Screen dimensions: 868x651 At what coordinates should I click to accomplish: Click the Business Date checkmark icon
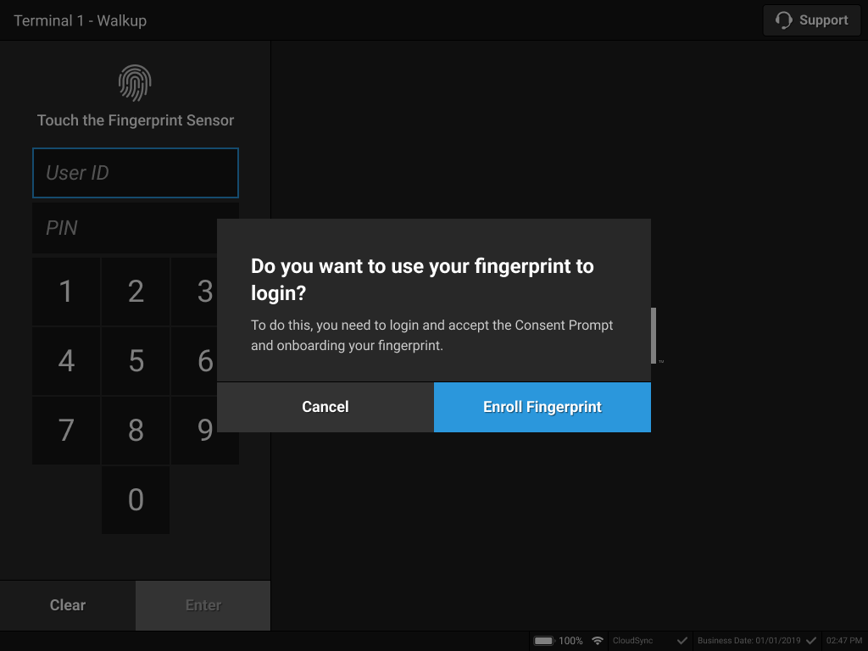(811, 641)
